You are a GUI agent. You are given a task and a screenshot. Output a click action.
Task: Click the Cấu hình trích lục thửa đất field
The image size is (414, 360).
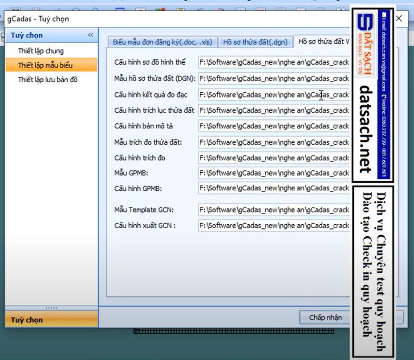[x=274, y=110]
